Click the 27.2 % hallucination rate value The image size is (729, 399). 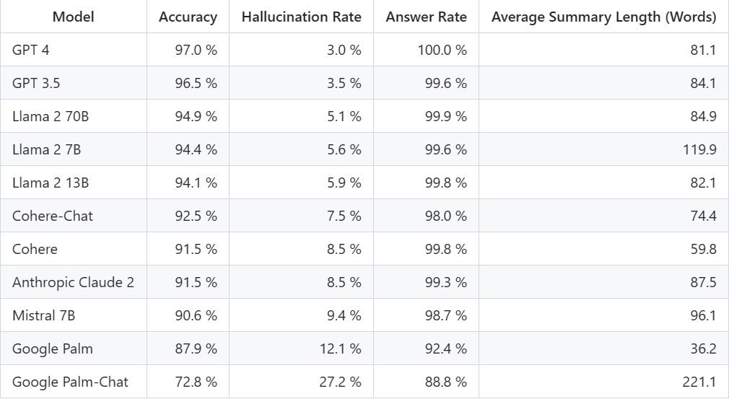(x=341, y=382)
